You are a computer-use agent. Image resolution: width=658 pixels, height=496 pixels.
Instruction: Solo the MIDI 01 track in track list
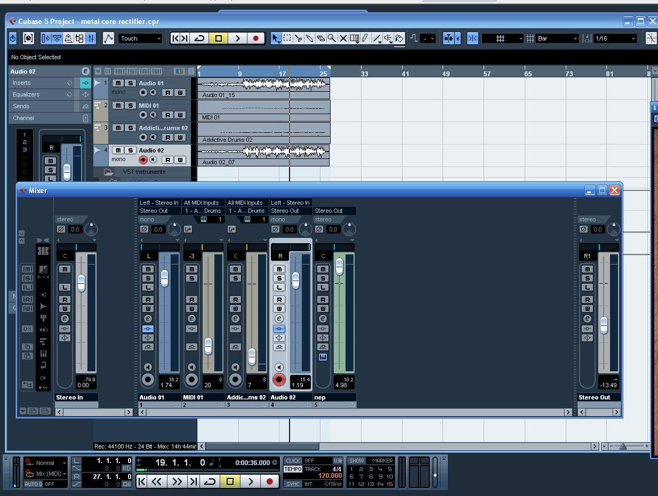(x=130, y=106)
